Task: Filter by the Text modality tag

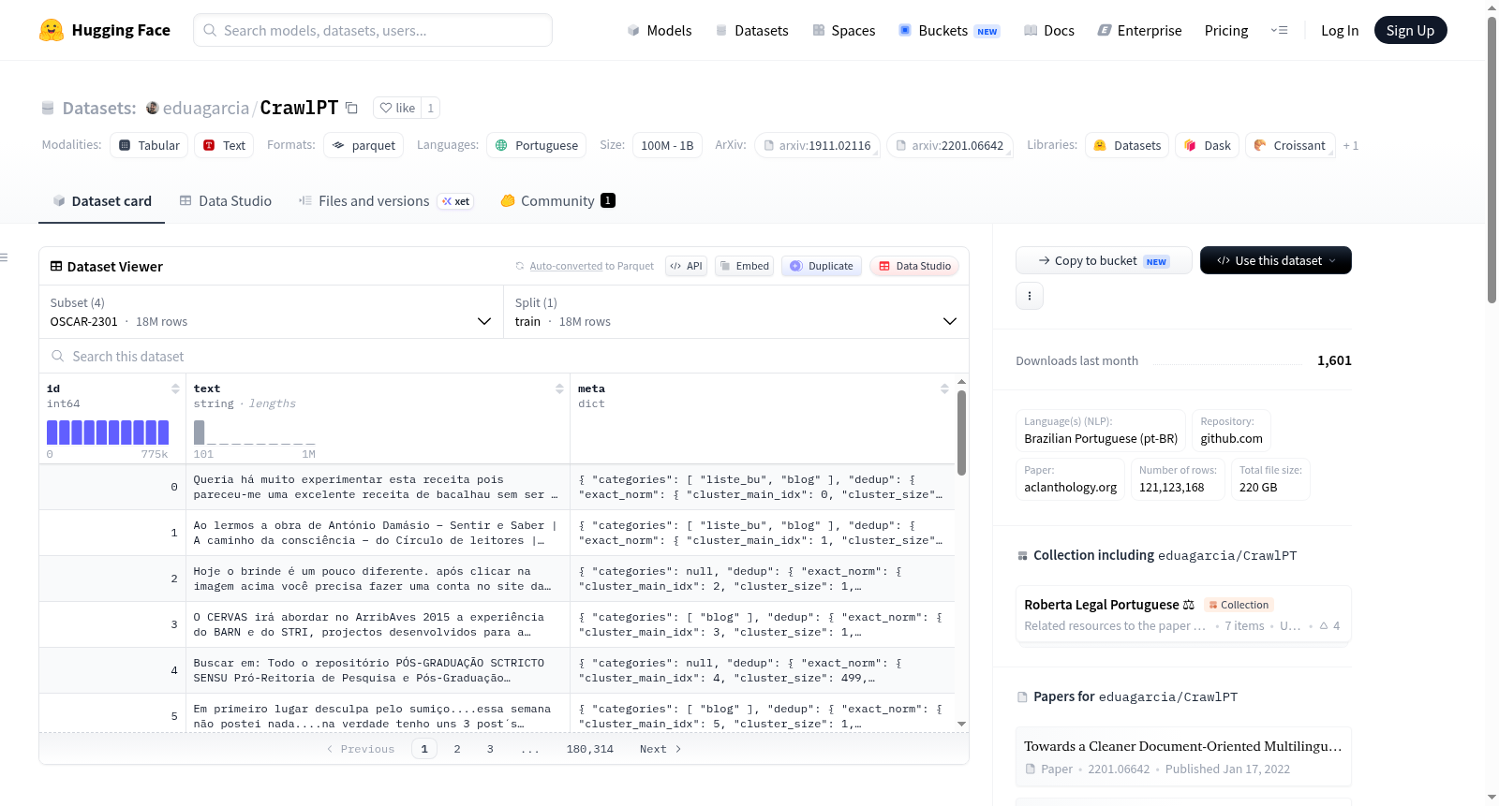Action: (x=224, y=145)
